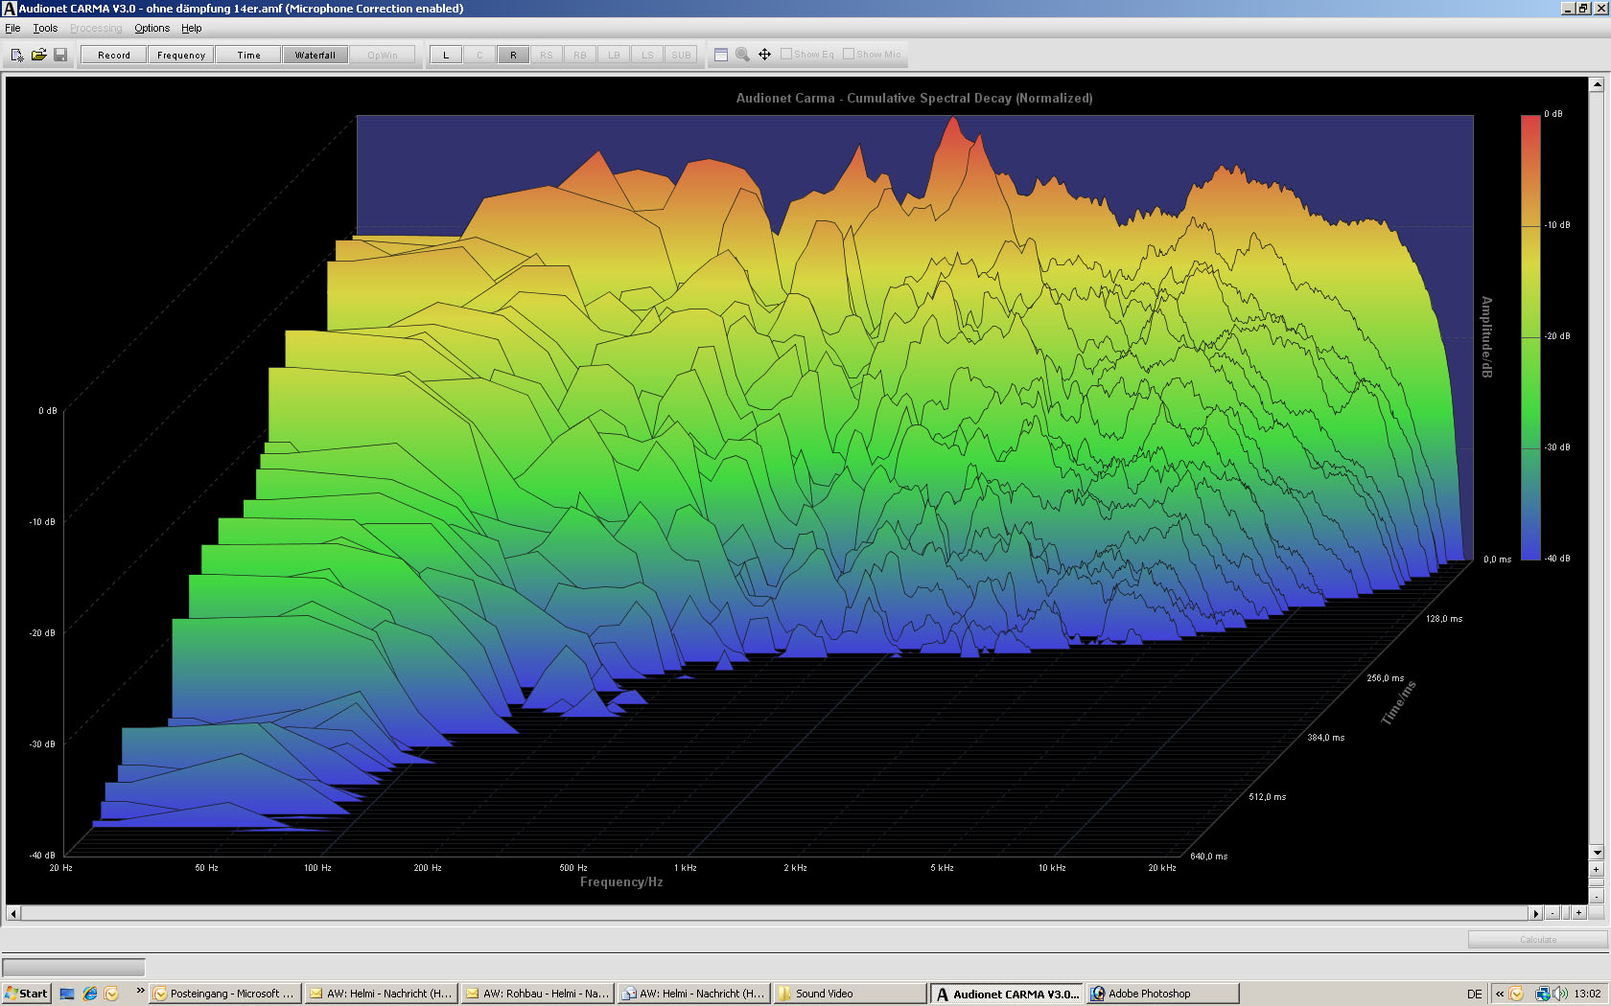Open the Options menu

click(x=152, y=28)
